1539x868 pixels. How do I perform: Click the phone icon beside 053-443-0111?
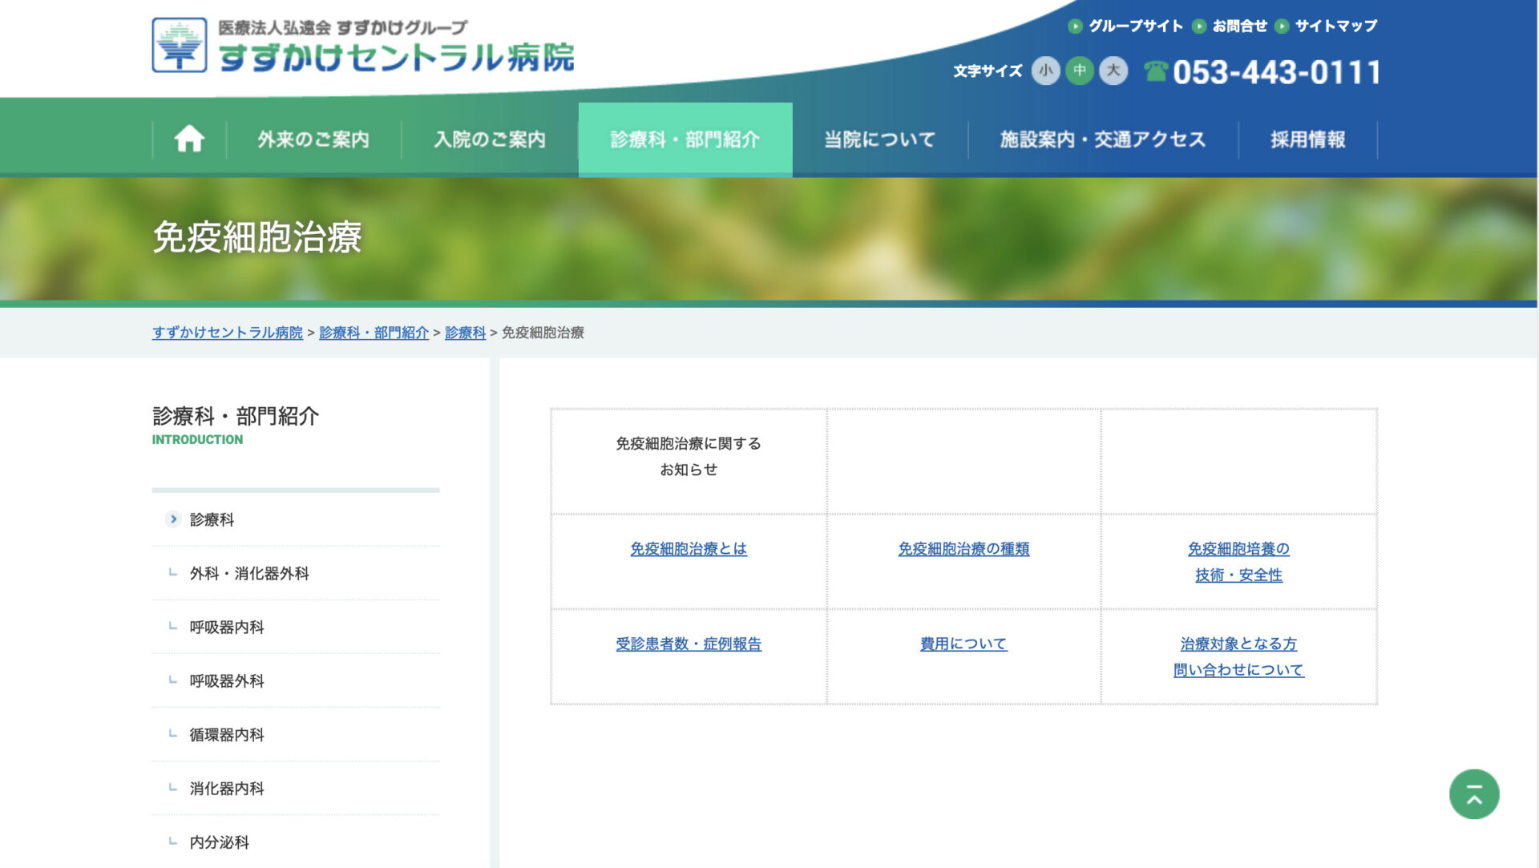click(x=1155, y=71)
